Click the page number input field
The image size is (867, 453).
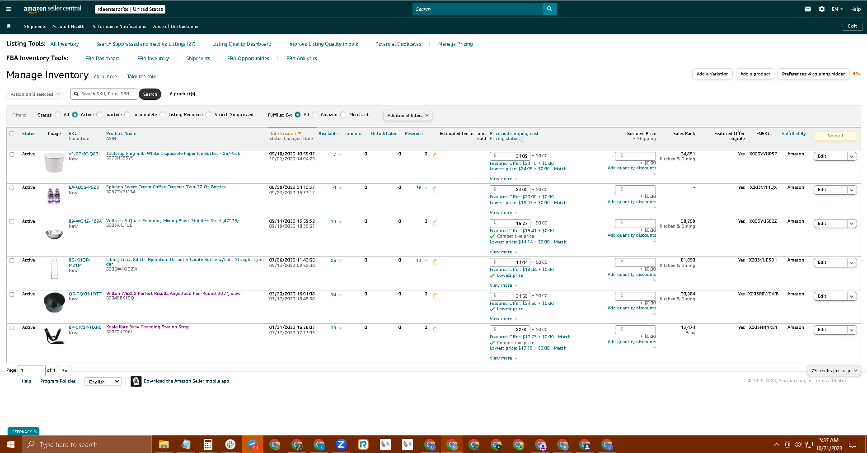click(32, 371)
